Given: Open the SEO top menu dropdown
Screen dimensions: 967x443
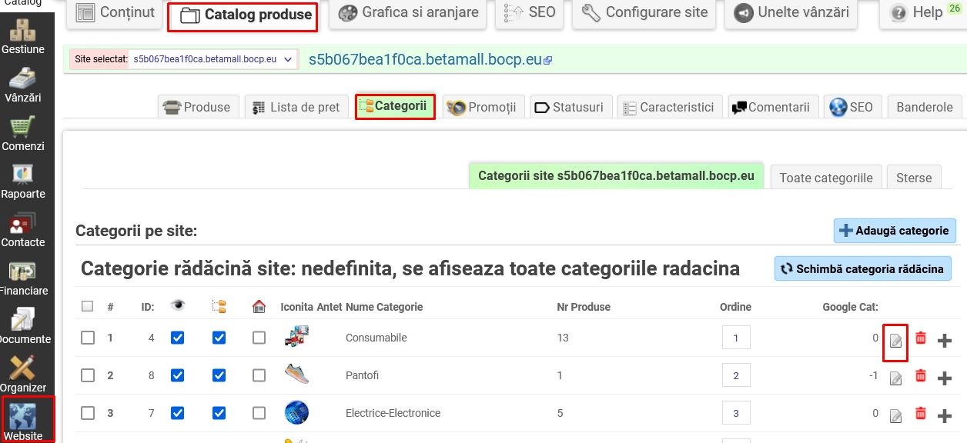Looking at the screenshot, I should [x=530, y=13].
